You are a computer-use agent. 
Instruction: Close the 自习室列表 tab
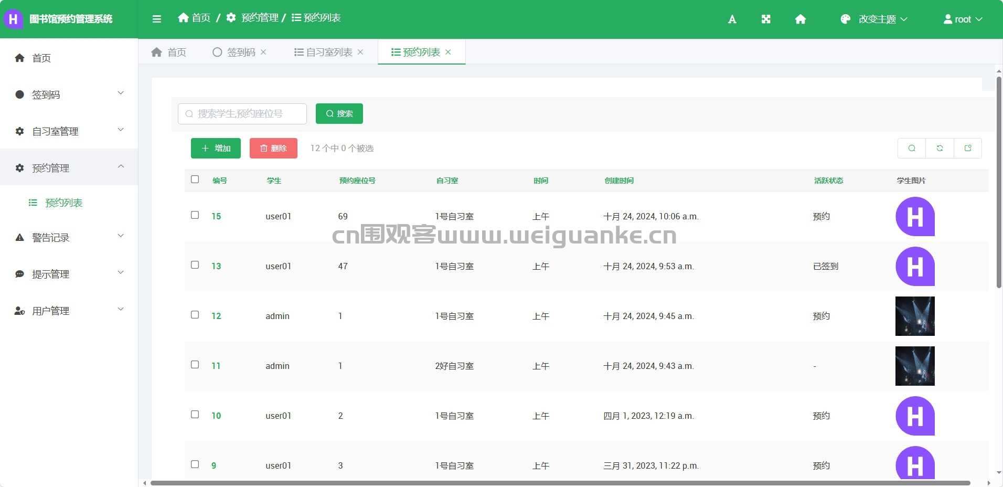point(360,52)
